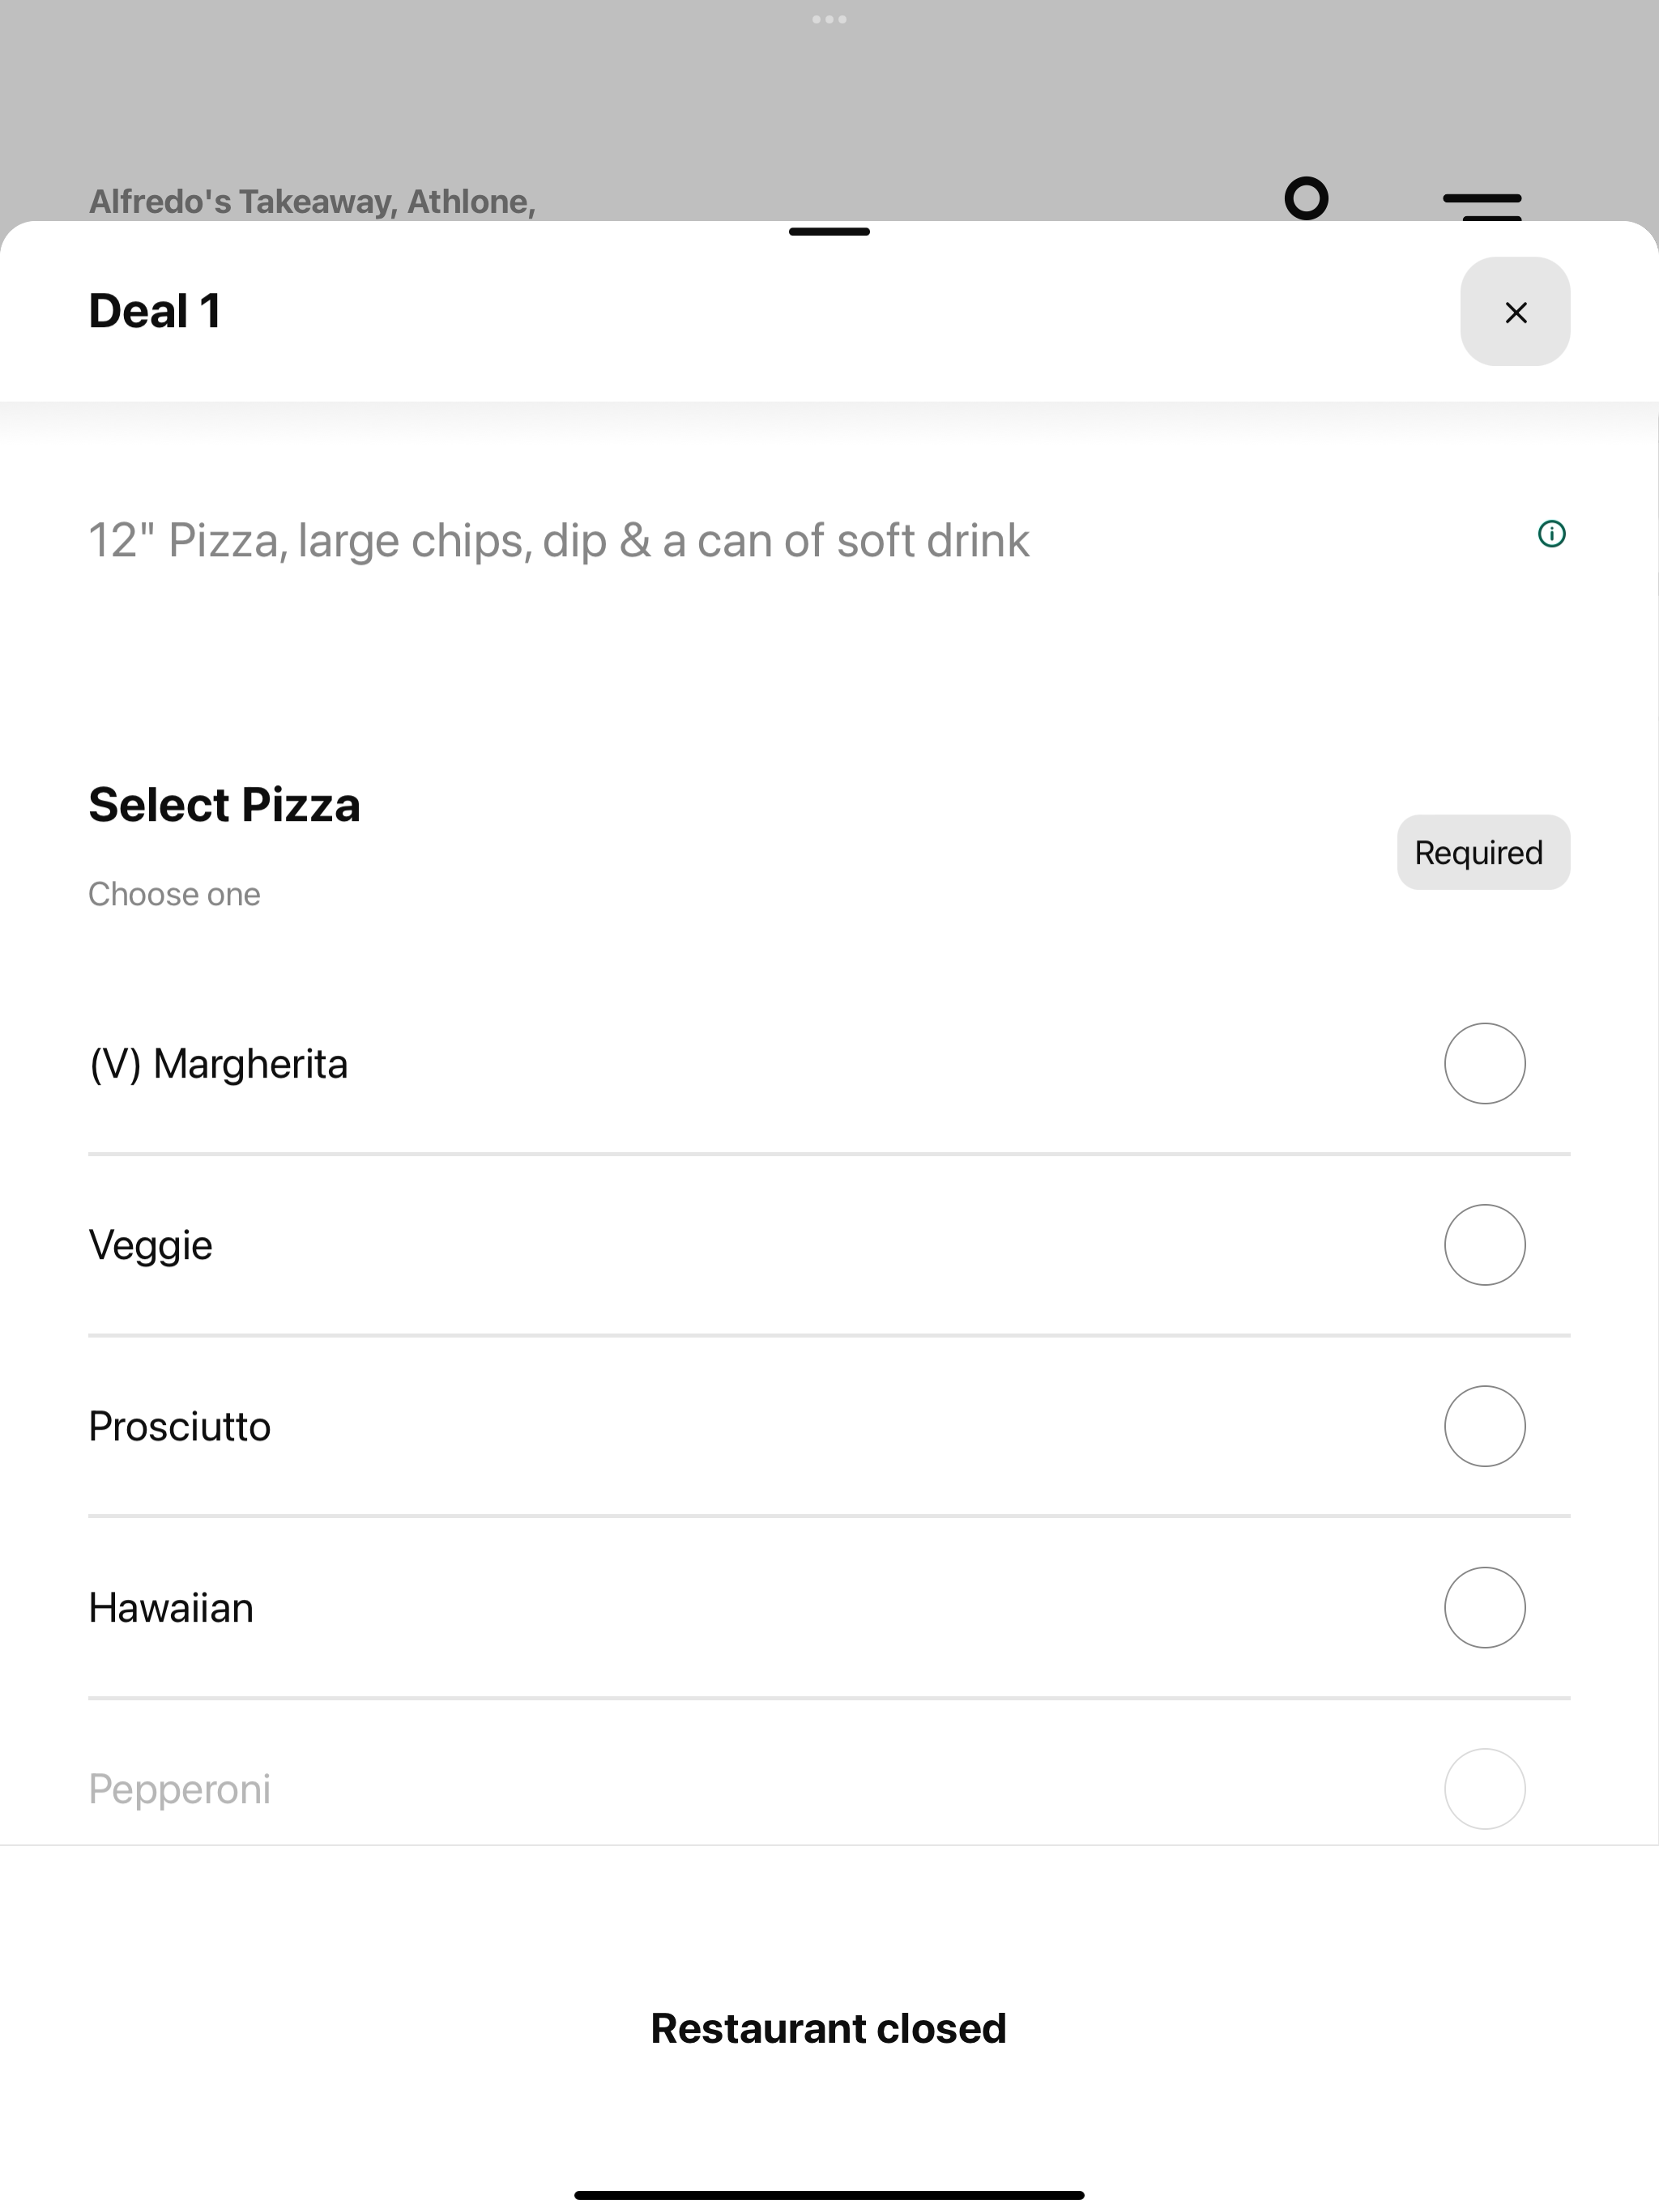This screenshot has width=1659, height=2212.
Task: Tap the iPad home indicator bar
Action: pos(829,2195)
